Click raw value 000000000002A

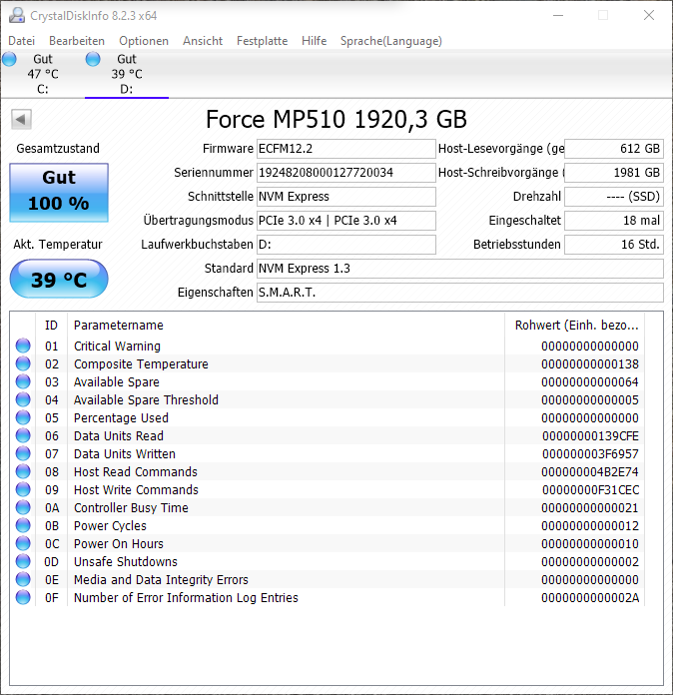(x=590, y=597)
